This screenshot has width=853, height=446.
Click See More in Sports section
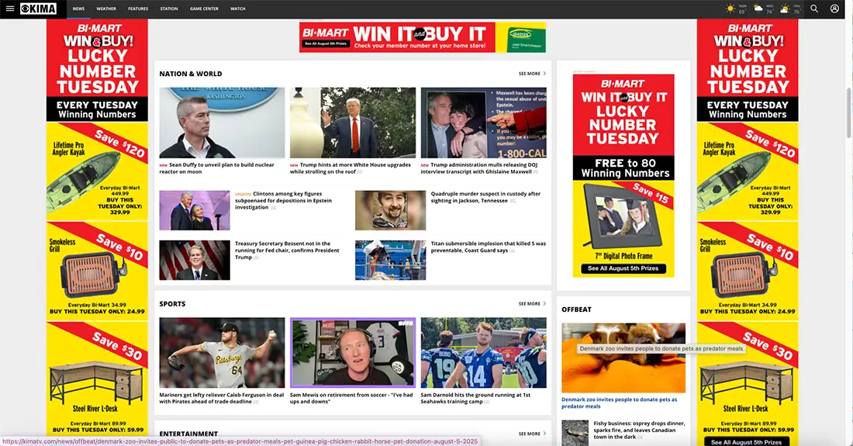[532, 303]
